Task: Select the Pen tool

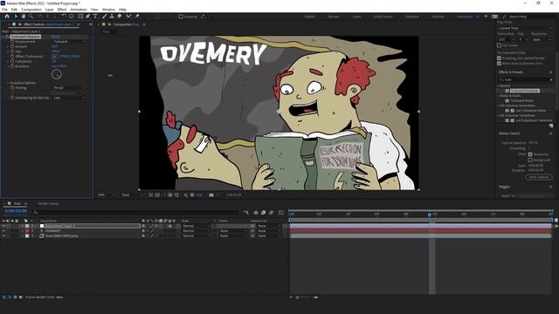Action: point(87,17)
